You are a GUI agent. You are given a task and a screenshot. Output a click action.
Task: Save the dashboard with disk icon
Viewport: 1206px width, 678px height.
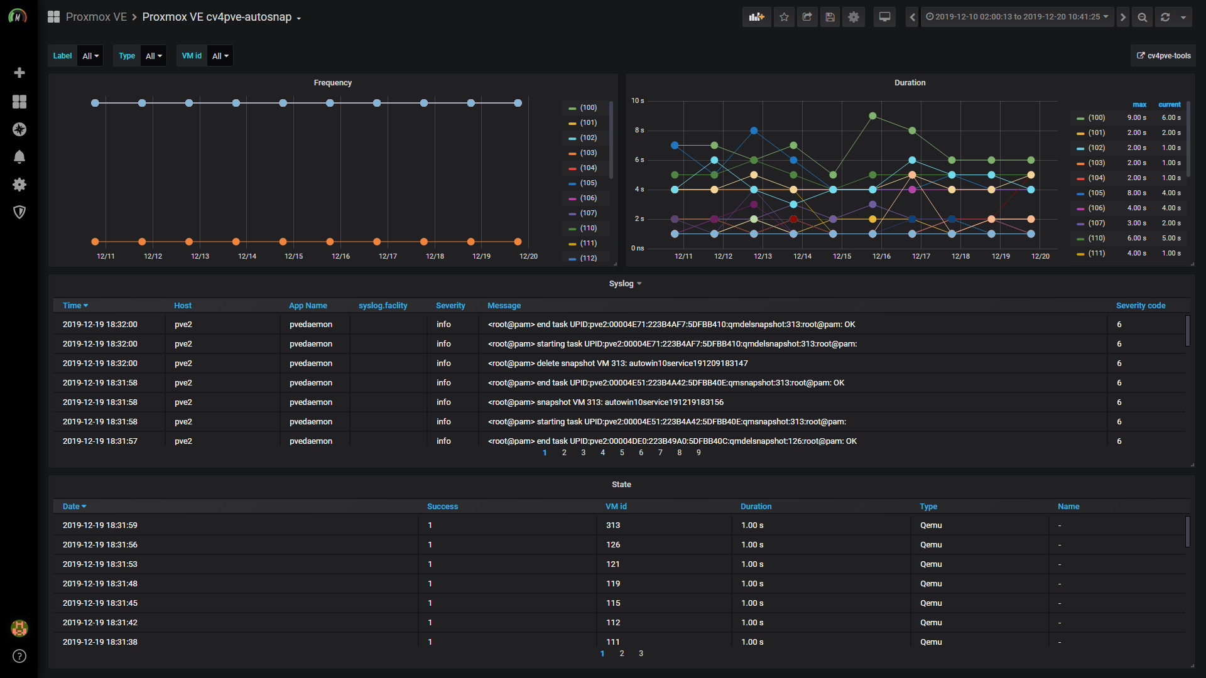[x=830, y=17]
